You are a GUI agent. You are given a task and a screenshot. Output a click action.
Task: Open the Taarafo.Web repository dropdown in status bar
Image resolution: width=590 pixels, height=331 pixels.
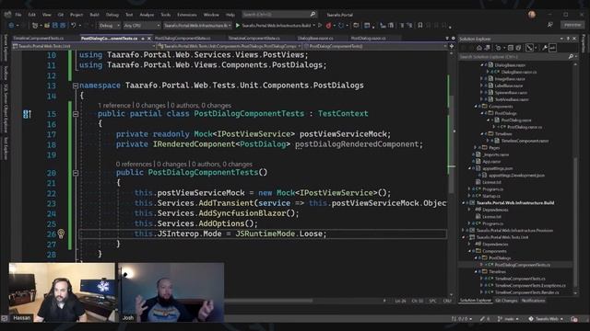[546, 319]
